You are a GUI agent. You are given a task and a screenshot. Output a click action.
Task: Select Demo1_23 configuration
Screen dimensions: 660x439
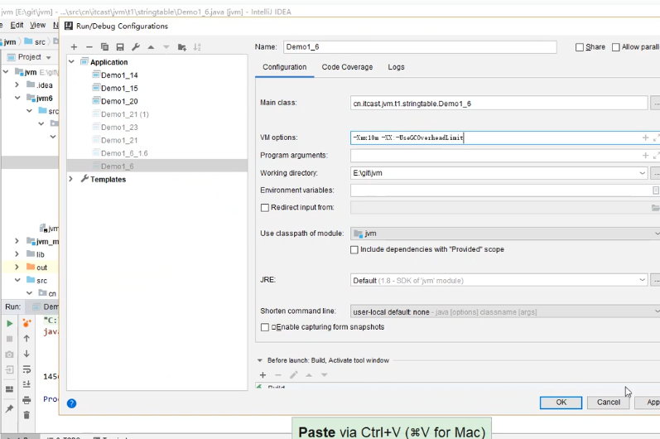[x=119, y=128]
